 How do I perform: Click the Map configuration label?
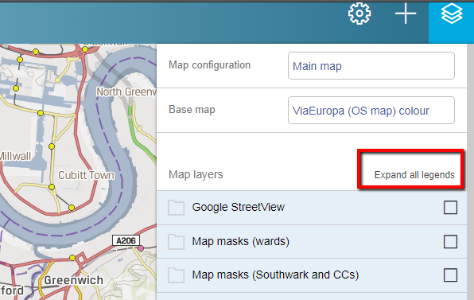pos(209,65)
